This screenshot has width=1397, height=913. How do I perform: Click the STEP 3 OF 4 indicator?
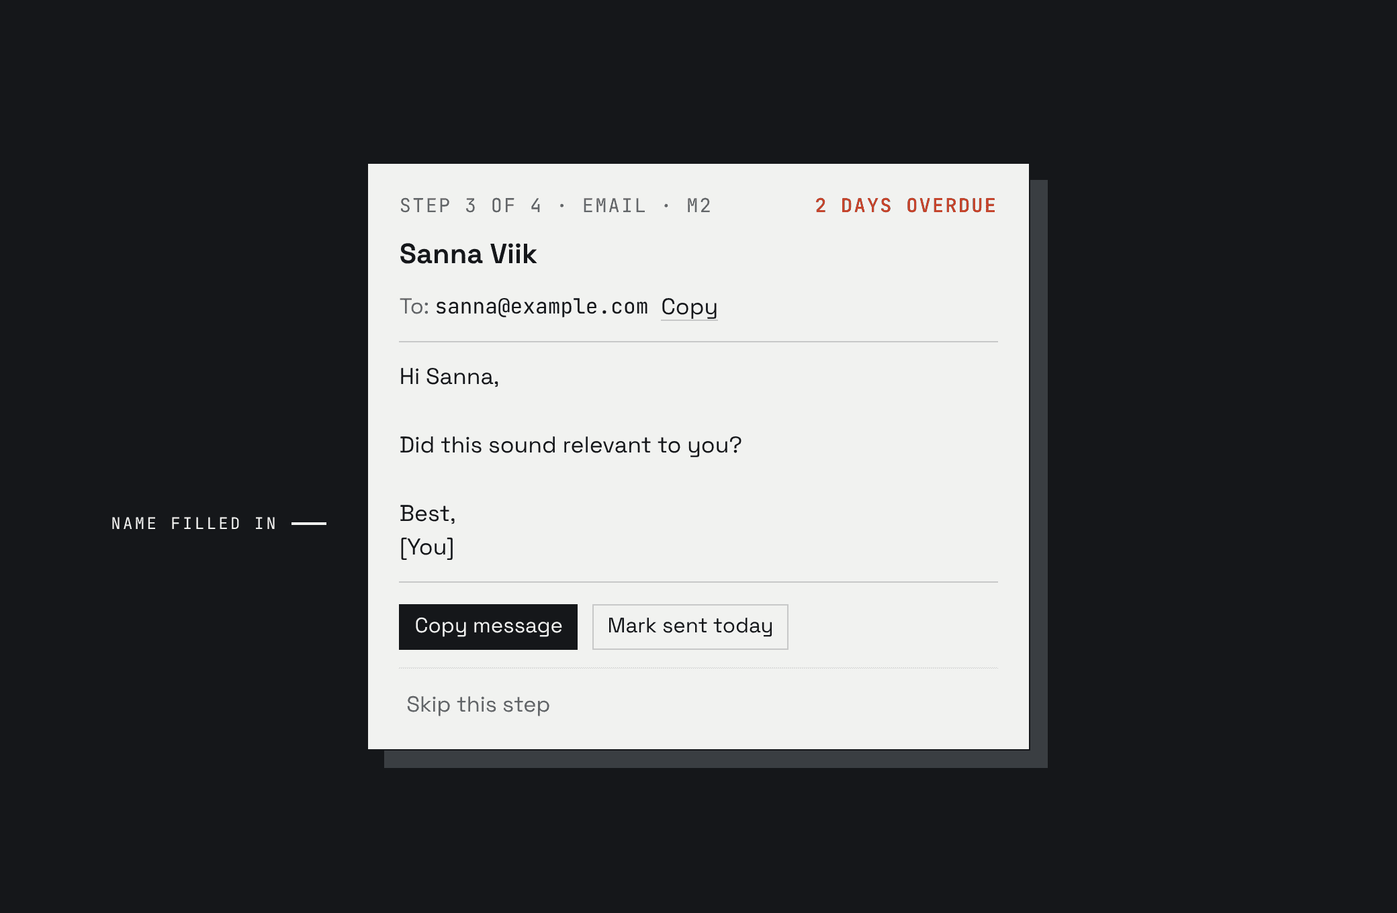(471, 205)
